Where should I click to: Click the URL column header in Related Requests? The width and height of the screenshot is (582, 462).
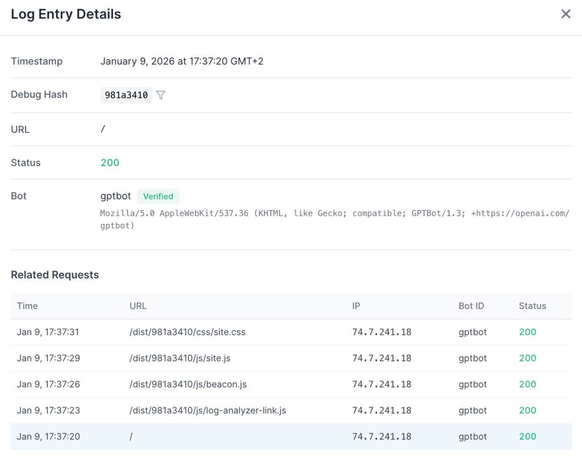[138, 306]
